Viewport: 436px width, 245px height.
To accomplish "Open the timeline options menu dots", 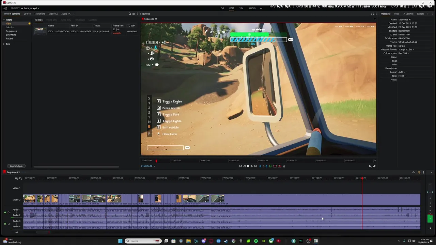I will click(423, 172).
